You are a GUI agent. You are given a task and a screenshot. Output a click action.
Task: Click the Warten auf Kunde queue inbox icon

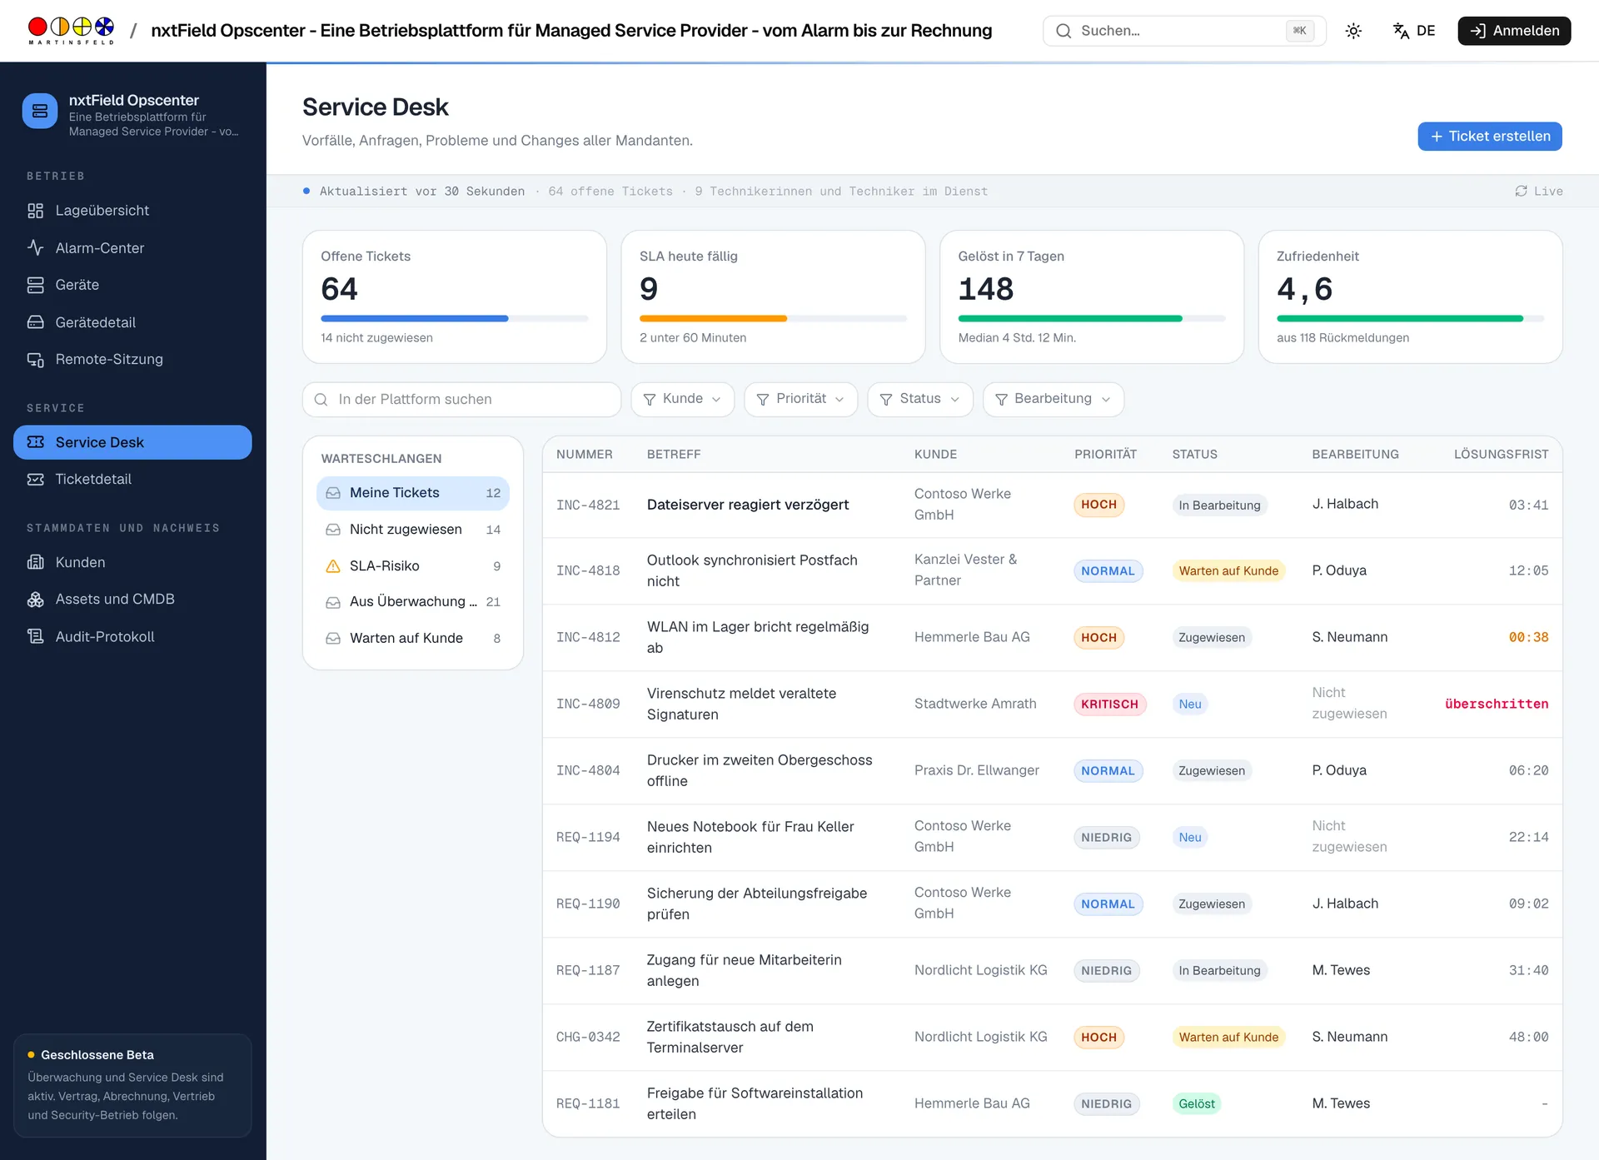click(333, 639)
